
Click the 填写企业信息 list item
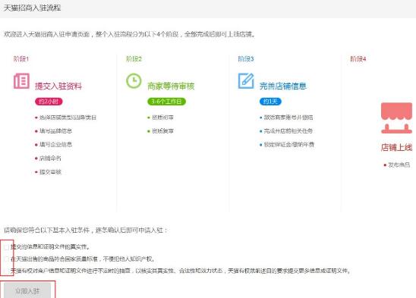pos(55,145)
